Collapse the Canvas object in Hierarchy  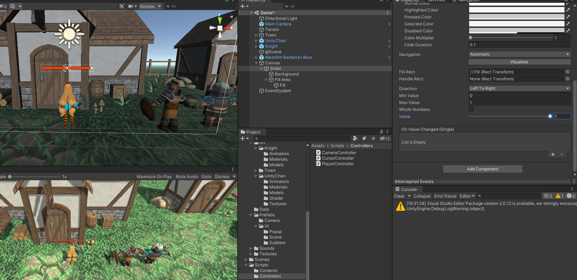tap(256, 63)
